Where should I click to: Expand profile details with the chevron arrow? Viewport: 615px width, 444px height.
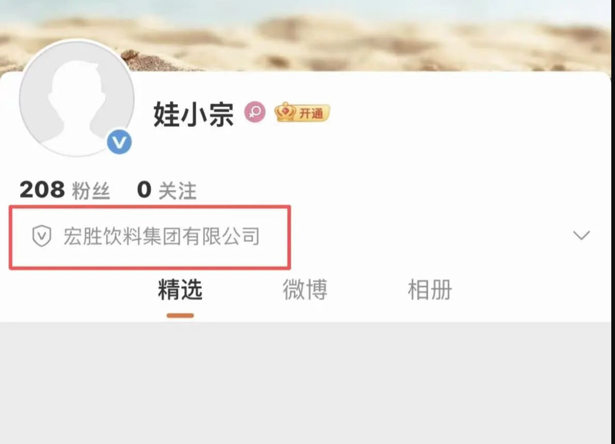pos(581,235)
